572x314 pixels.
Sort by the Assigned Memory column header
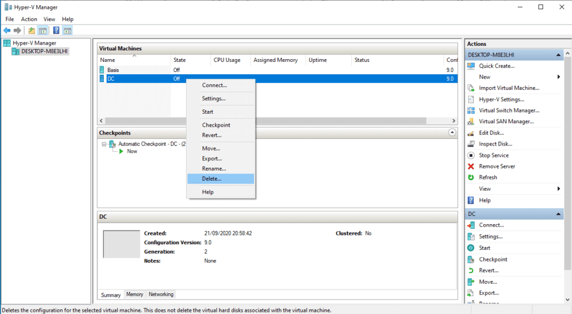pos(278,60)
